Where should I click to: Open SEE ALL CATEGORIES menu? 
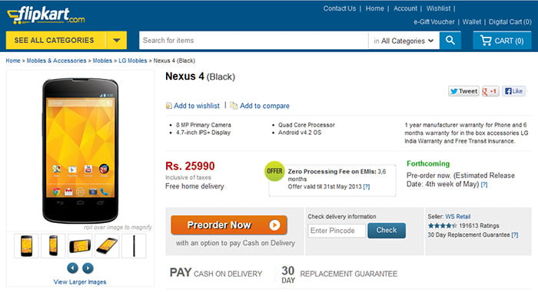54,41
